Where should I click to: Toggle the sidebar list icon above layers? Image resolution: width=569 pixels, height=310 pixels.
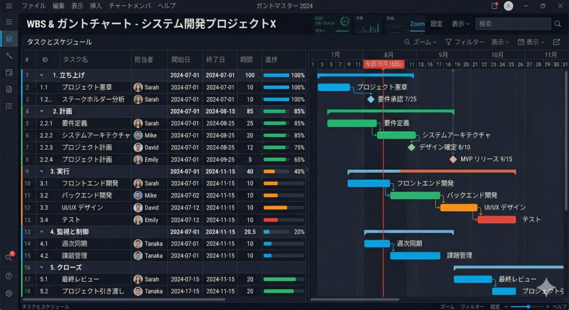9,22
